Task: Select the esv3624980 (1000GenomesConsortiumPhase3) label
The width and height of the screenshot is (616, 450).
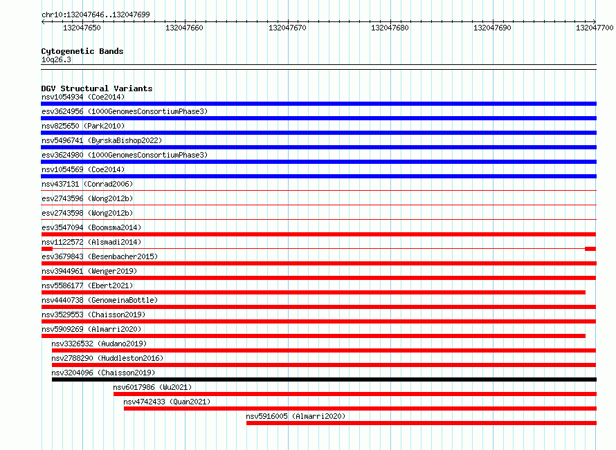Action: [x=125, y=155]
